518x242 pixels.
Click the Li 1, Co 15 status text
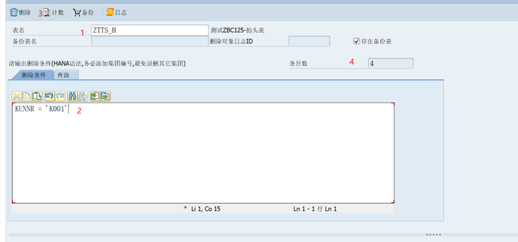pyautogui.click(x=206, y=209)
